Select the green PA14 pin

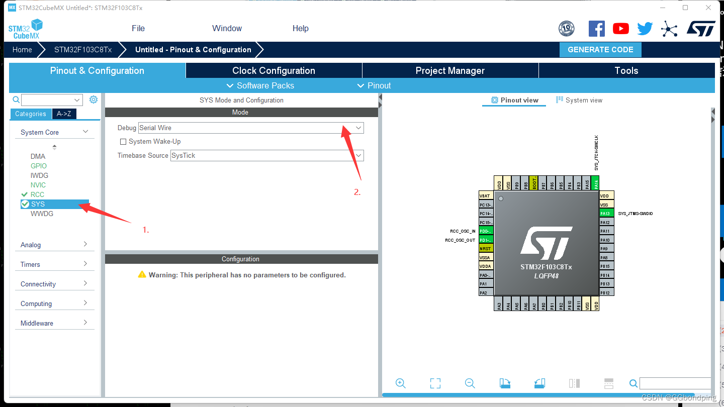tap(596, 183)
